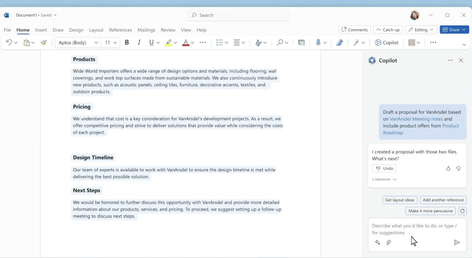Close the Copilot pane
Screen dimensions: 472x258
[461, 60]
